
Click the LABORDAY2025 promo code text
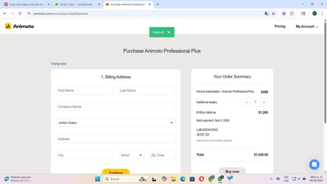click(207, 130)
